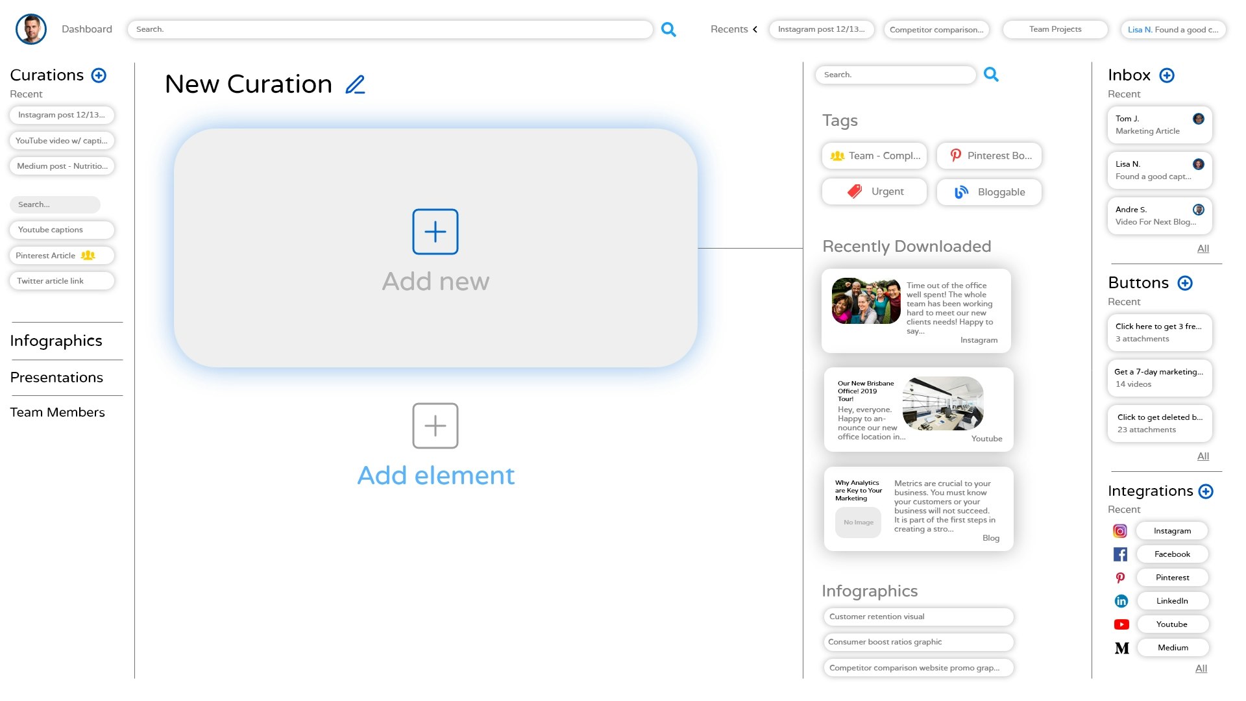Click the plus icon next to Integrations
Viewport: 1246px width, 701px height.
point(1206,491)
